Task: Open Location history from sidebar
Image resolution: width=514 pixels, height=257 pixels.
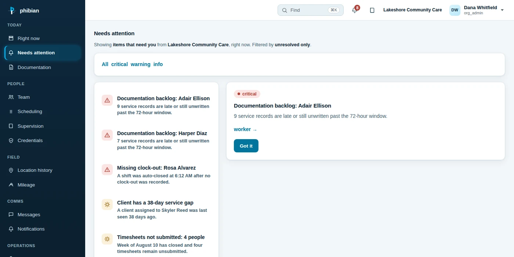Action: pyautogui.click(x=43, y=170)
